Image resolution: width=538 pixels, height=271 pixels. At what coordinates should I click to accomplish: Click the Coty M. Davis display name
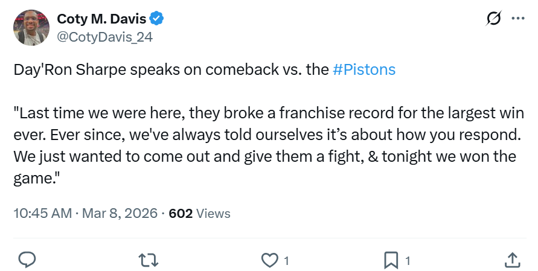click(x=101, y=19)
